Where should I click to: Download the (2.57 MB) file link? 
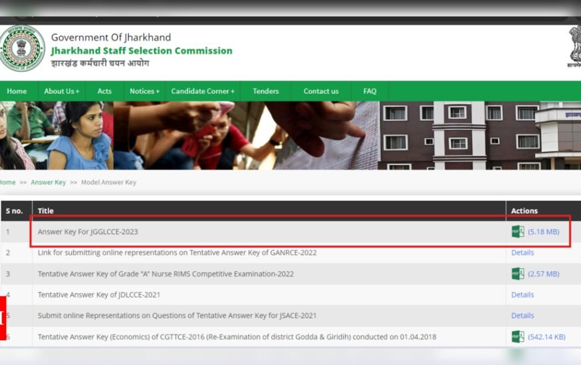544,274
